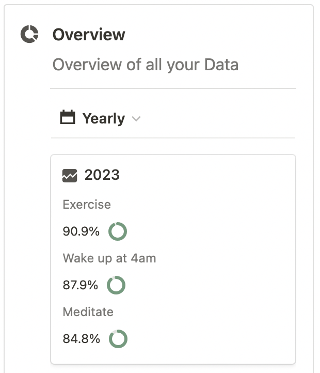Click the Meditate progress ring
This screenshot has height=373, width=320.
(118, 339)
